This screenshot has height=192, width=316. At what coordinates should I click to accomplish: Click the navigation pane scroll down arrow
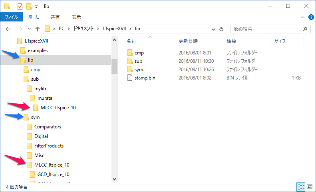tap(114, 179)
